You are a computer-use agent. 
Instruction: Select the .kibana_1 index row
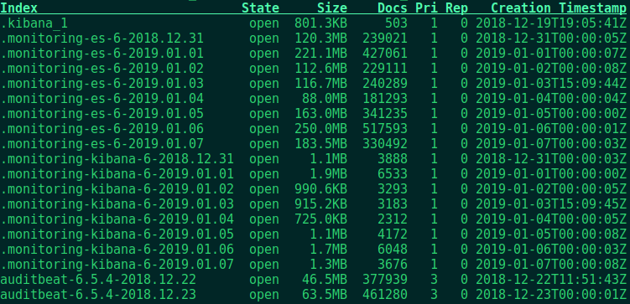[x=314, y=23]
